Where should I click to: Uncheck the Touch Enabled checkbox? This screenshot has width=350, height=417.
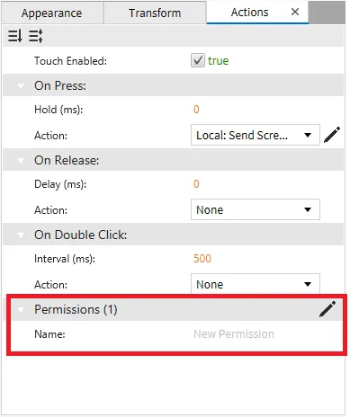pyautogui.click(x=198, y=60)
